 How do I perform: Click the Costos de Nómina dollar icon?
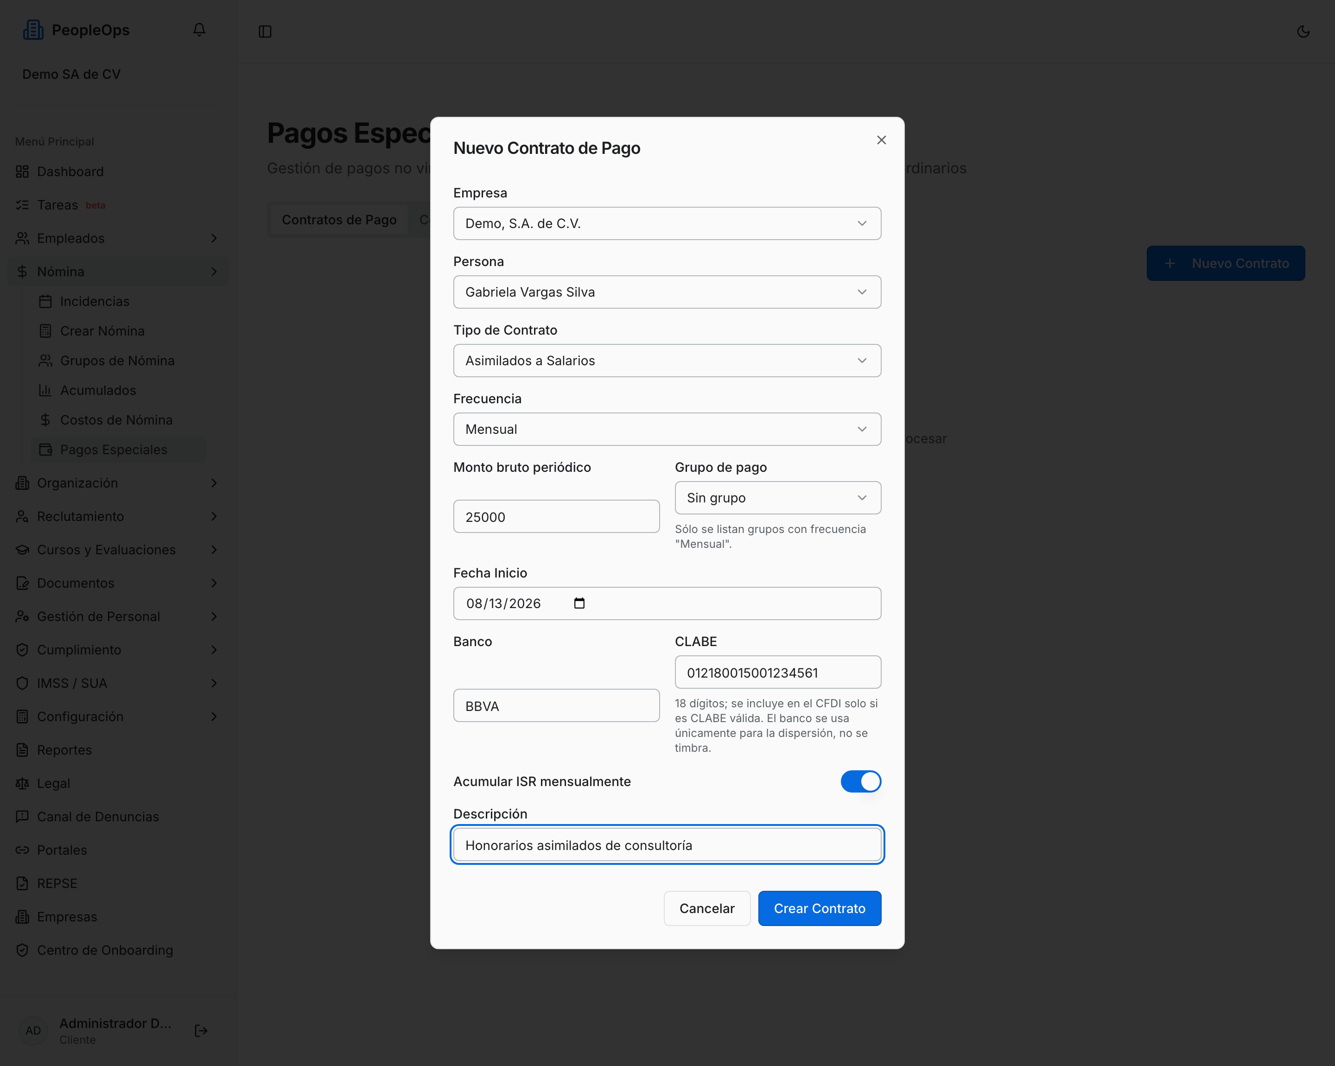45,420
